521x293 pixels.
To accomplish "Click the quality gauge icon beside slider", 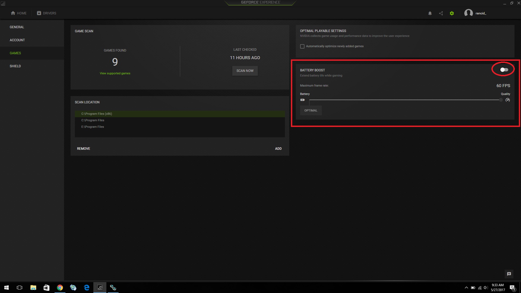I will [x=508, y=100].
